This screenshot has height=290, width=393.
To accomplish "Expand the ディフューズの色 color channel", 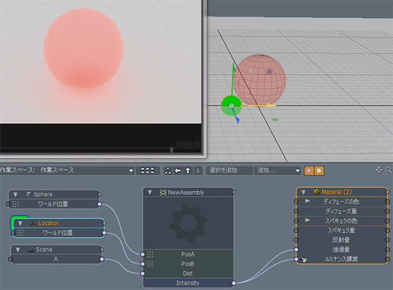I will point(307,201).
